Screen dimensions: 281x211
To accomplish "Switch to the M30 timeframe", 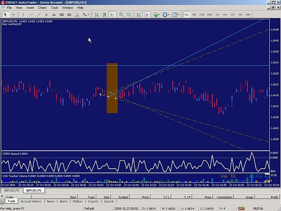I will (x=210, y=15).
